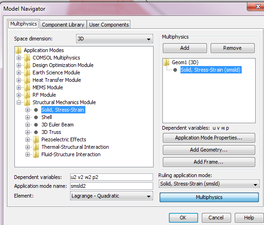Select the 3D Truss mode
Screen dimensions: 264x225
coord(51,132)
